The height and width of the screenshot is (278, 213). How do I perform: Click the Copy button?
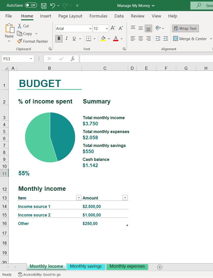pos(25,33)
